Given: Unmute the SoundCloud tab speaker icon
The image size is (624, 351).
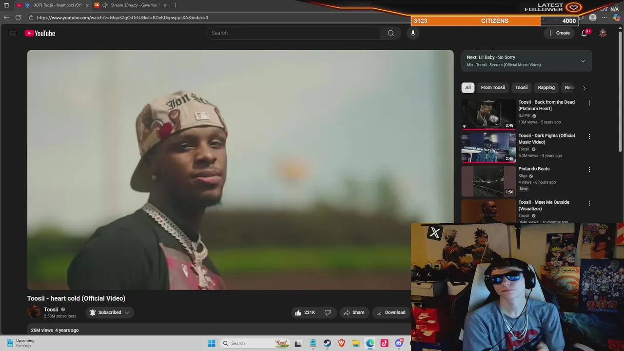Looking at the screenshot, I should point(105,5).
